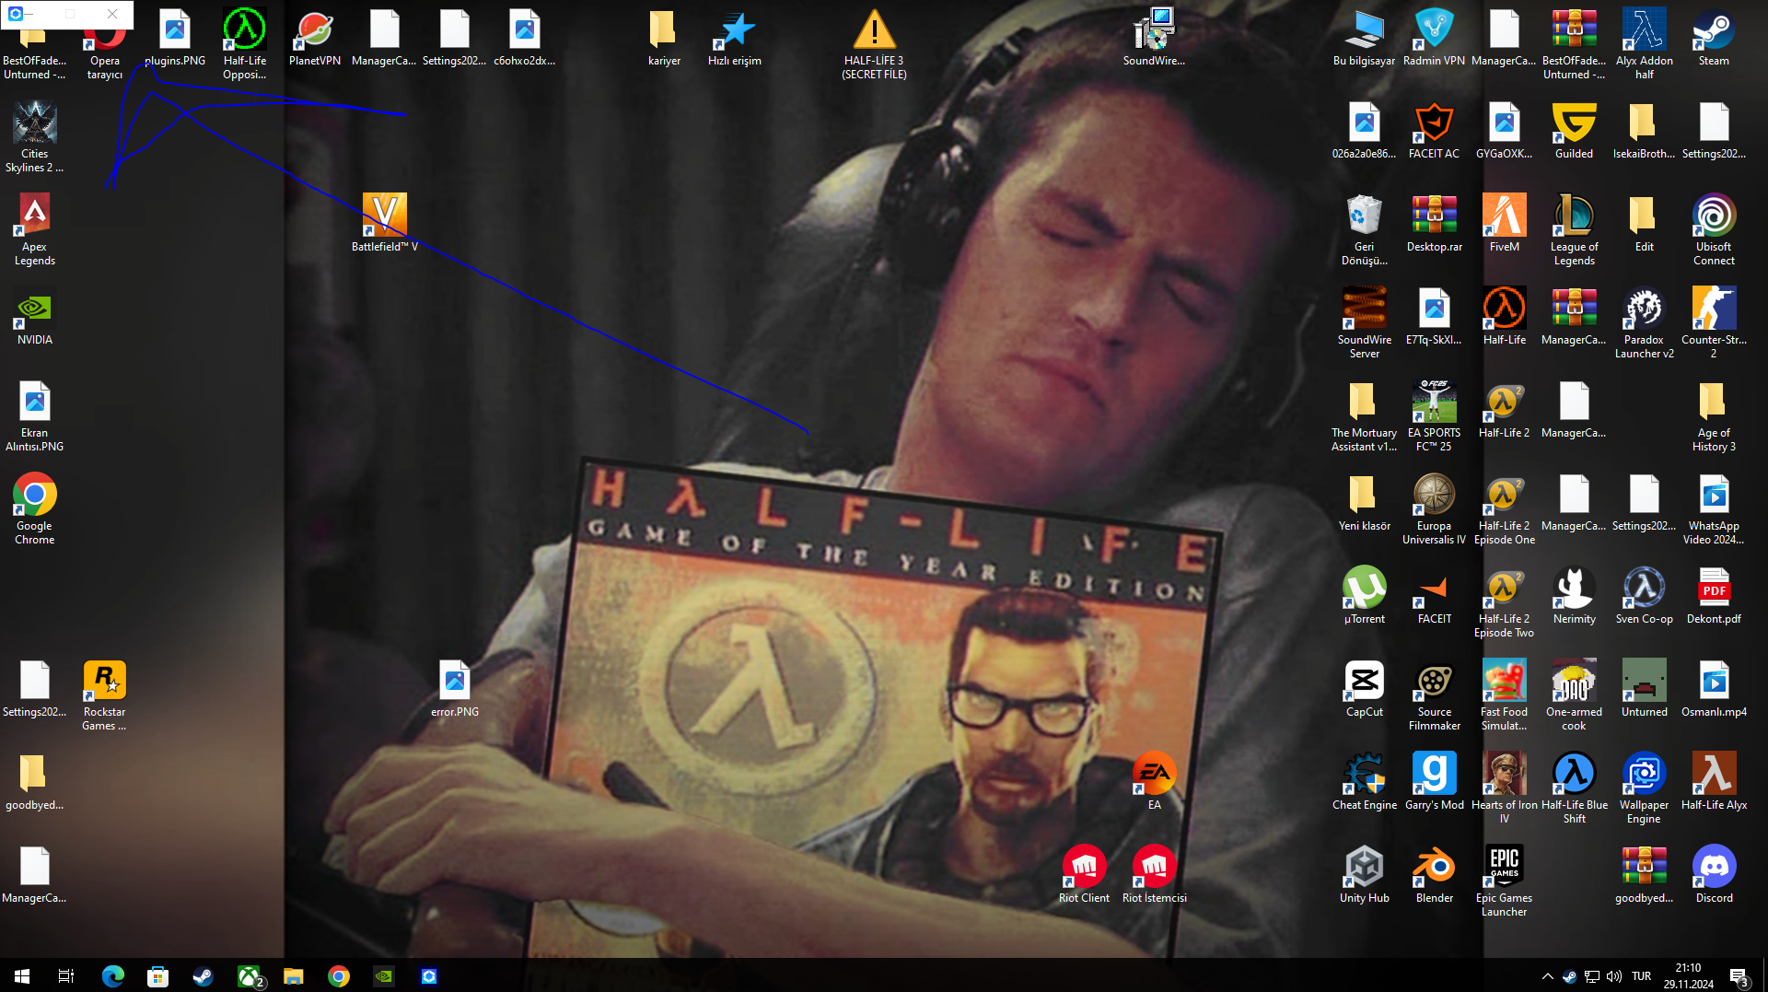Launch Discord from the desktop
Image resolution: width=1768 pixels, height=992 pixels.
[1714, 875]
